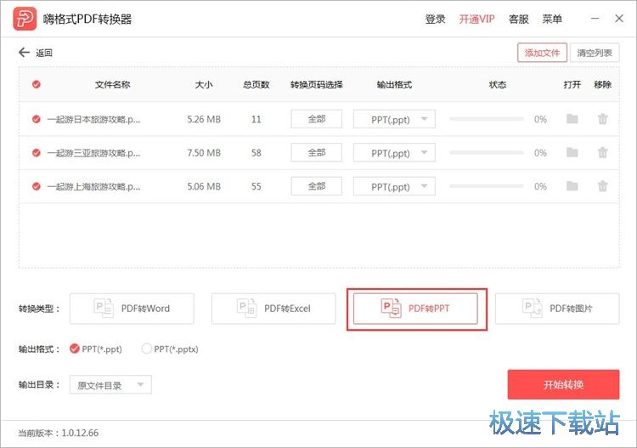Set page range 全部 for 三亚 file
Image resolution: width=637 pixels, height=448 pixels.
coord(317,152)
